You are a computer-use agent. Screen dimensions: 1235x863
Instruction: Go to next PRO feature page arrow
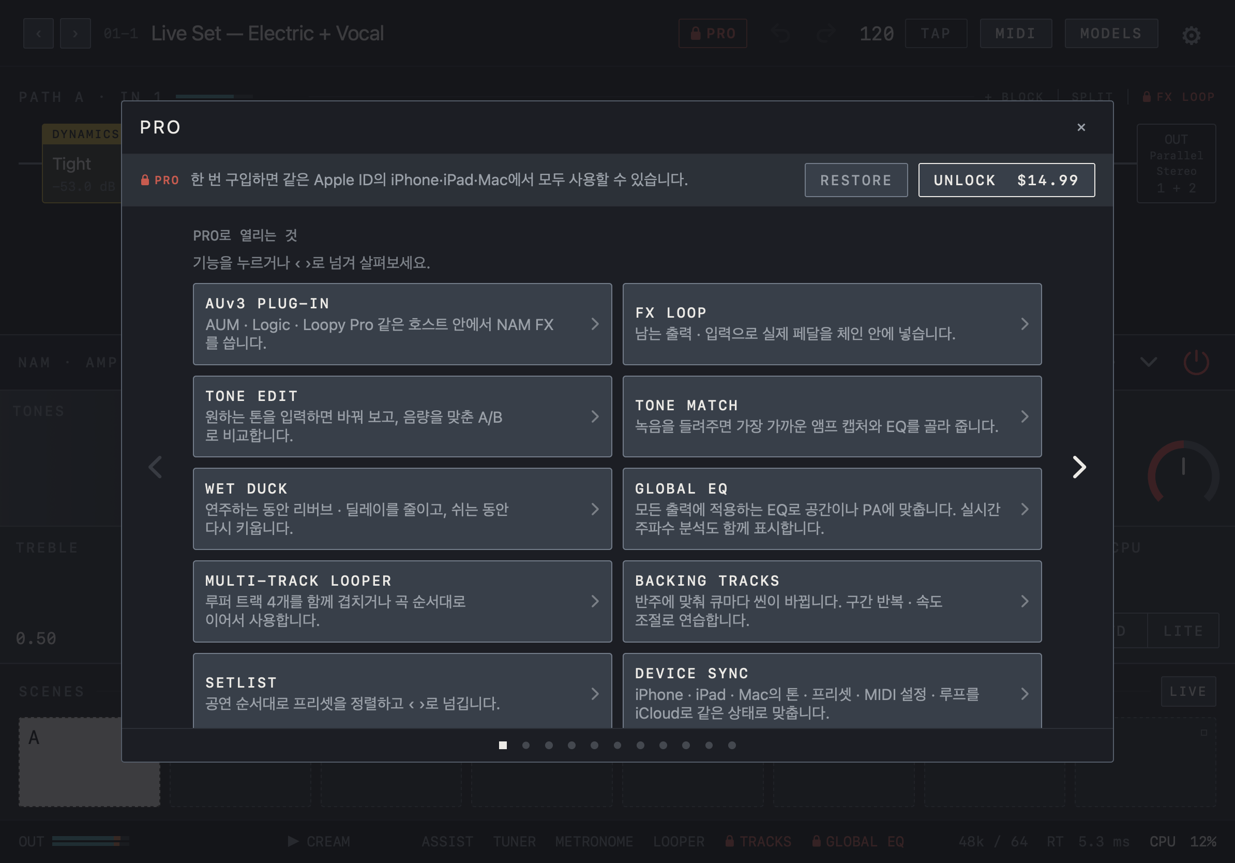point(1078,467)
